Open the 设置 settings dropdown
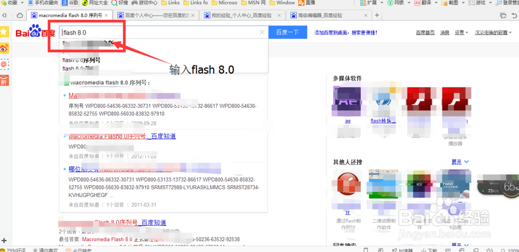The height and width of the screenshot is (252, 519). tap(461, 33)
